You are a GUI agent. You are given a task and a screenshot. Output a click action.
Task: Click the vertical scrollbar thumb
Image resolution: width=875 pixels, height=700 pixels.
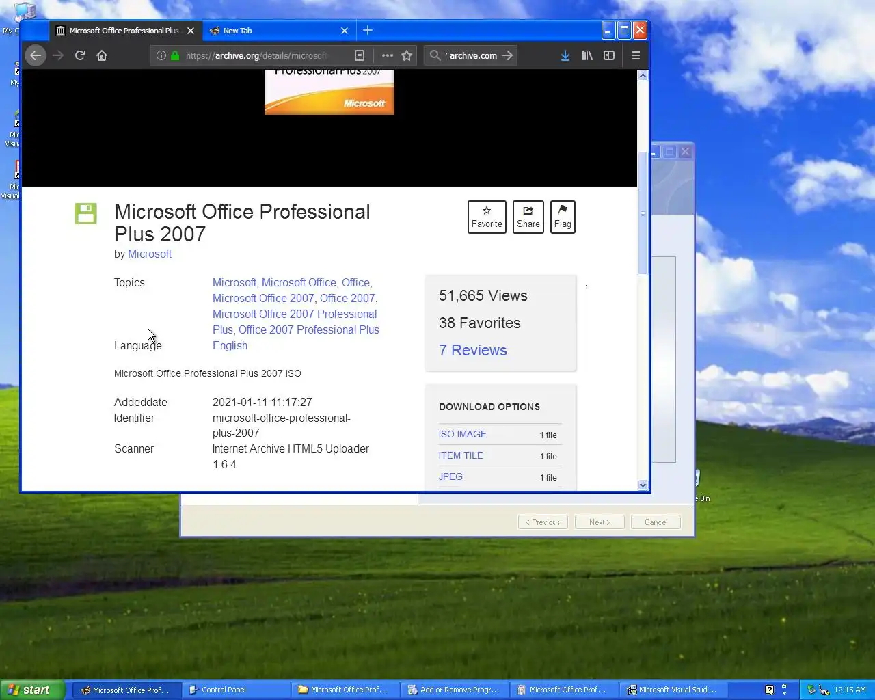643,213
